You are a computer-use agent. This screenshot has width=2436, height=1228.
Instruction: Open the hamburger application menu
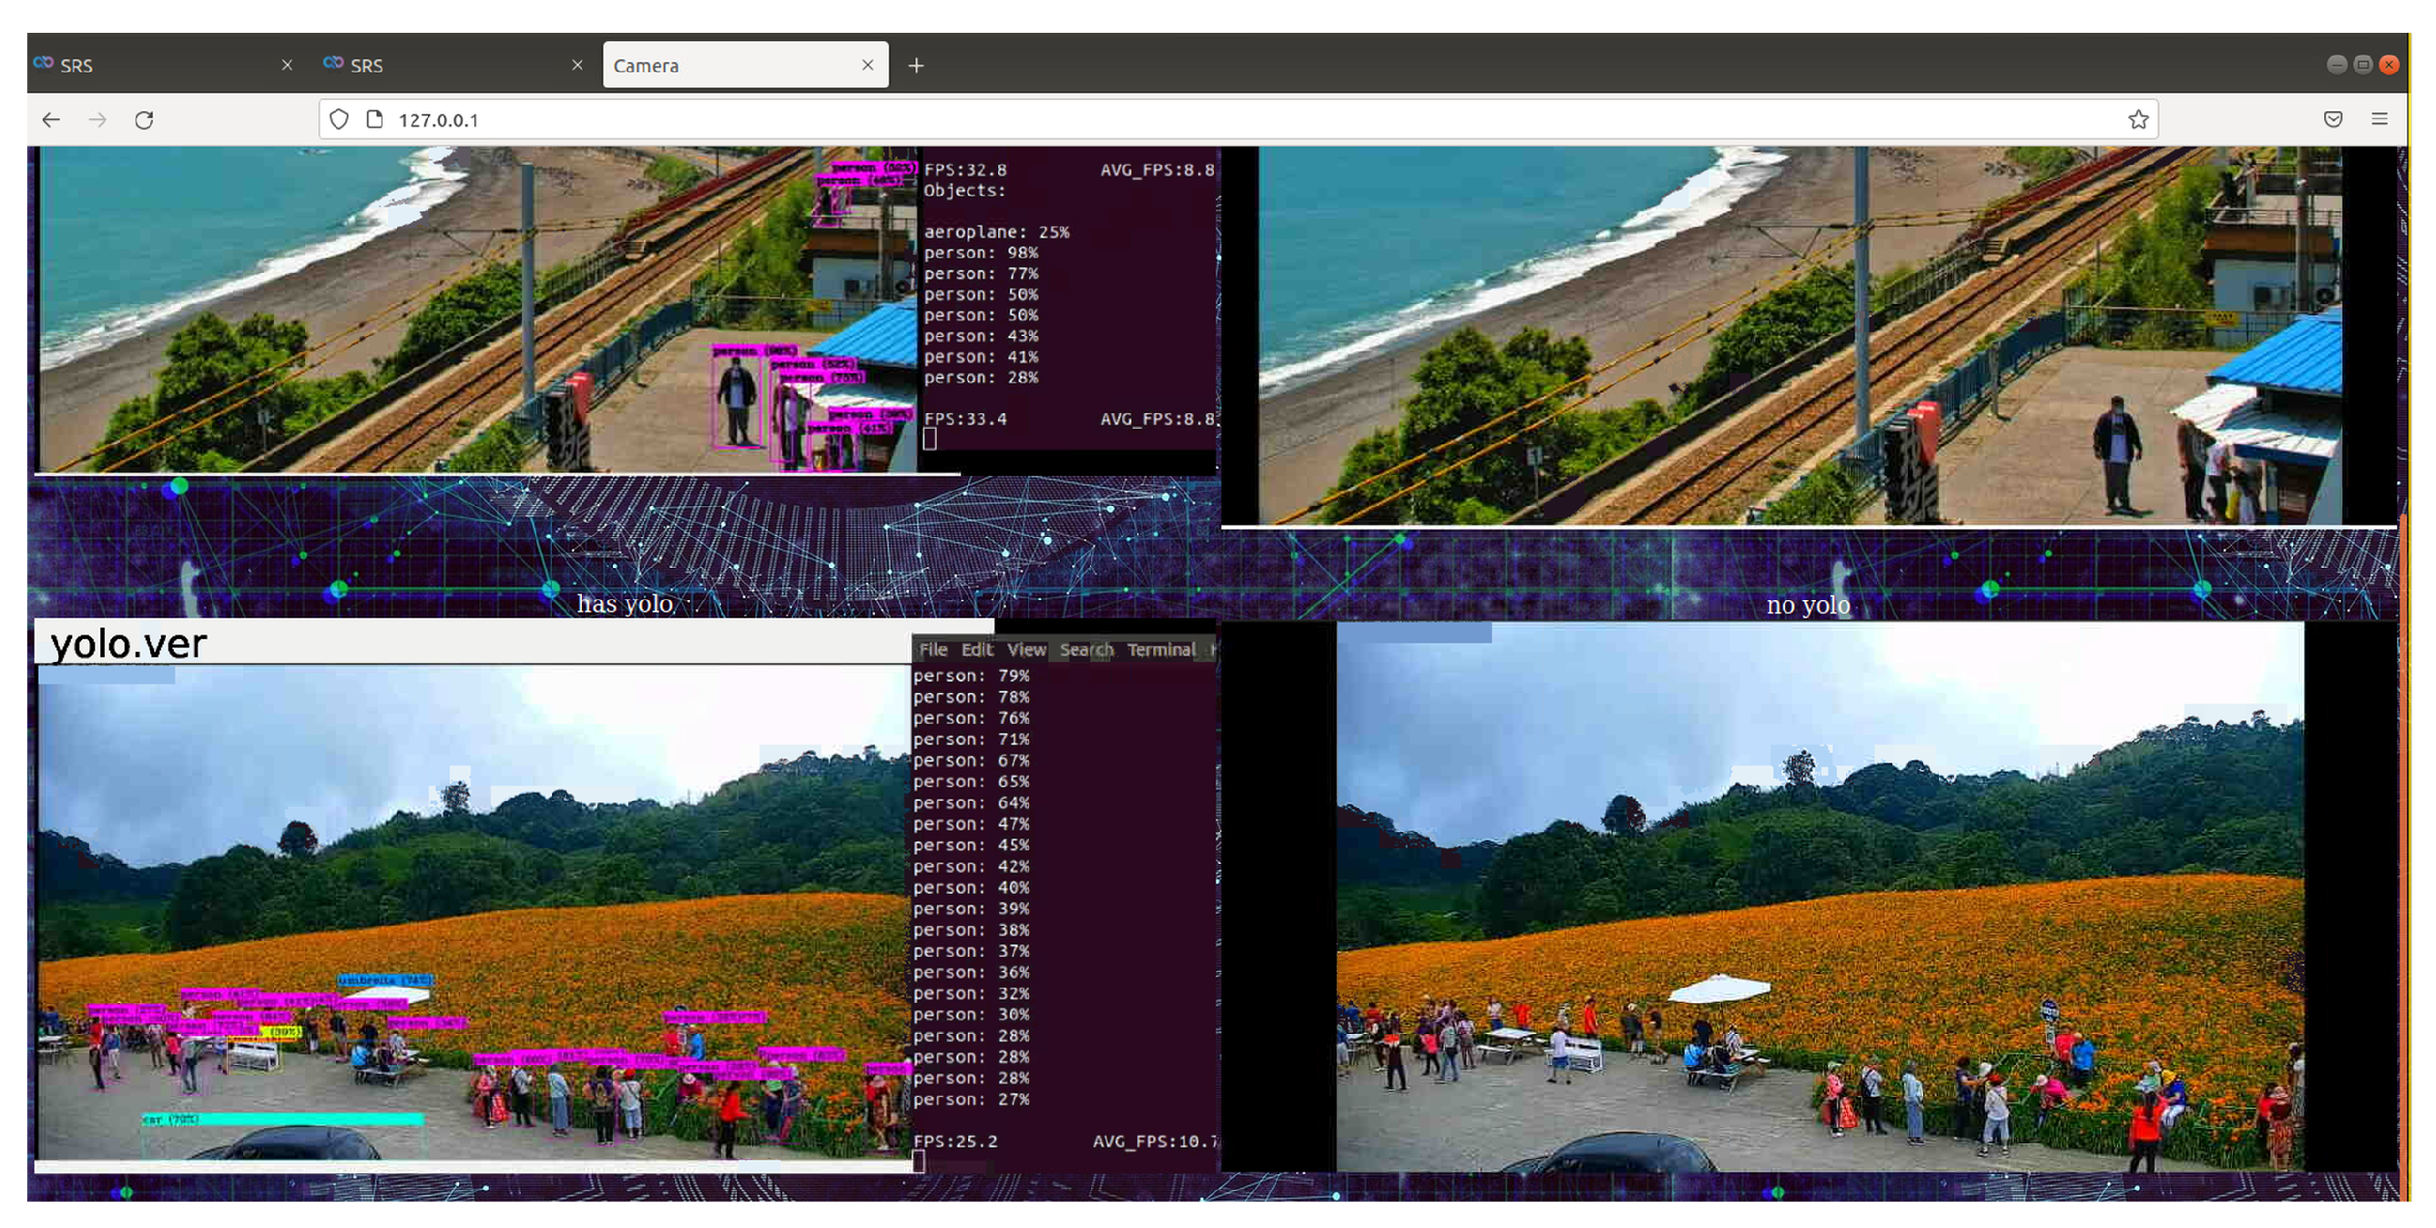[x=2380, y=120]
